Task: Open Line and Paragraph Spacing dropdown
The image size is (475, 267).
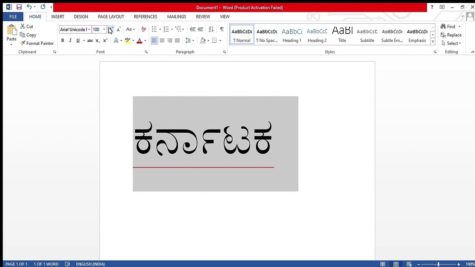Action: [x=190, y=40]
